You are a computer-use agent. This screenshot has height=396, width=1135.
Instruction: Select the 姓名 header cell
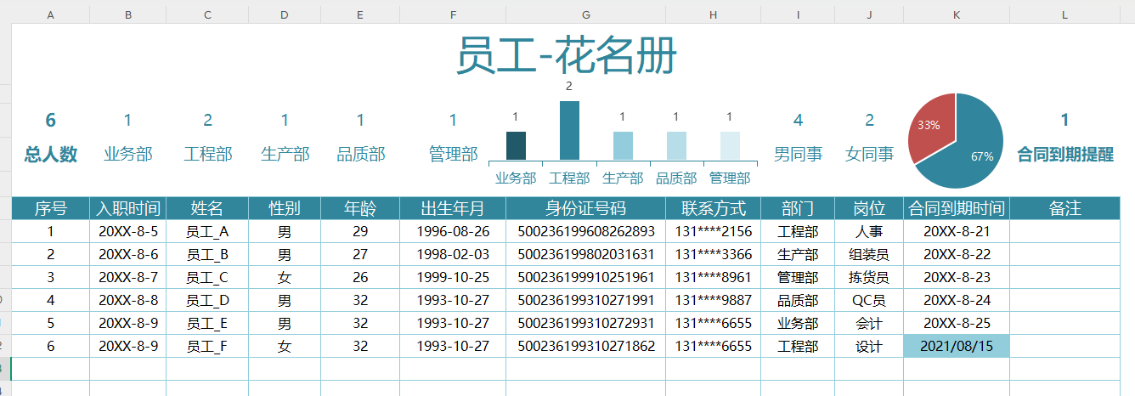point(207,208)
